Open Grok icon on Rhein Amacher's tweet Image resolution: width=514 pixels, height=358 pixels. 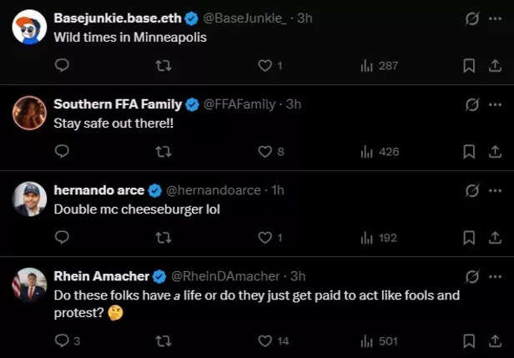coord(472,276)
